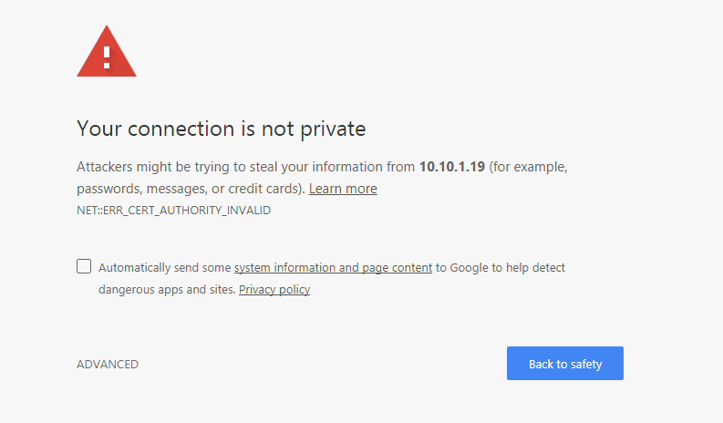Click the 'Your connection is not private' heading
The width and height of the screenshot is (723, 423).
point(221,129)
